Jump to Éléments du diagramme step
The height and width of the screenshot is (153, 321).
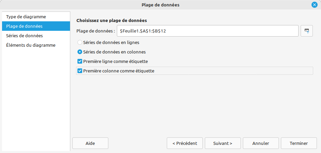point(31,45)
